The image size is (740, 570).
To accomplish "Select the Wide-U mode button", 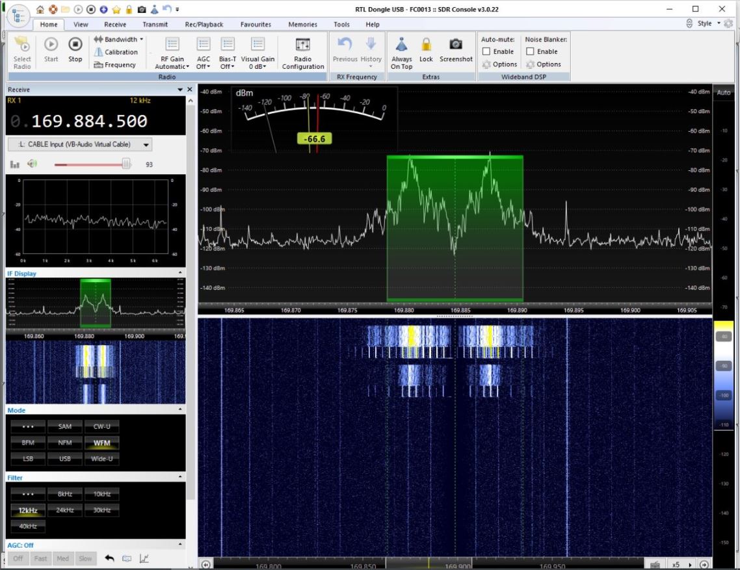I will point(102,459).
